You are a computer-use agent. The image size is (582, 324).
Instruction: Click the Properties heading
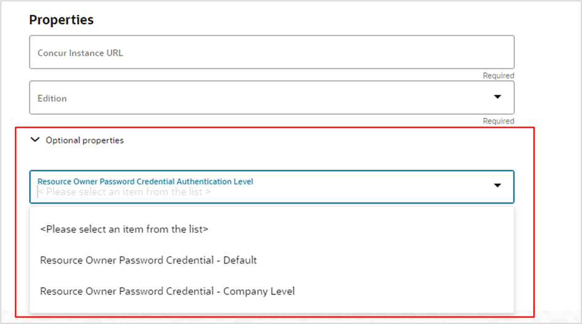point(61,20)
